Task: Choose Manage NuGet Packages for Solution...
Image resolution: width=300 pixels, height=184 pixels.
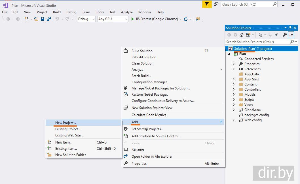Action: pyautogui.click(x=160, y=88)
